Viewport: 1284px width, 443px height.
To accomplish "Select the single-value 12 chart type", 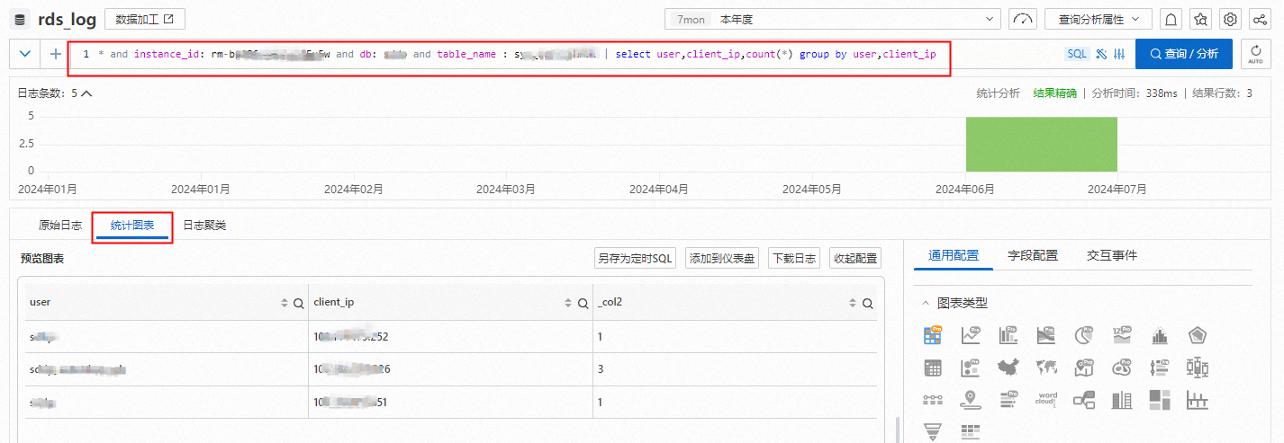I will point(1122,335).
